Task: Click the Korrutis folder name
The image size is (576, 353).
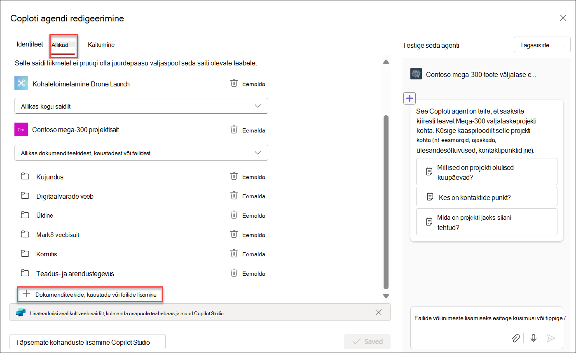Action: tap(47, 254)
